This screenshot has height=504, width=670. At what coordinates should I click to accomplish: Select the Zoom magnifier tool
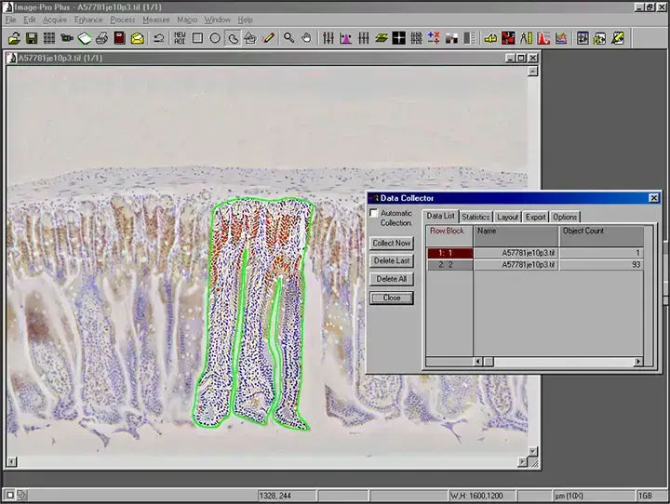288,38
